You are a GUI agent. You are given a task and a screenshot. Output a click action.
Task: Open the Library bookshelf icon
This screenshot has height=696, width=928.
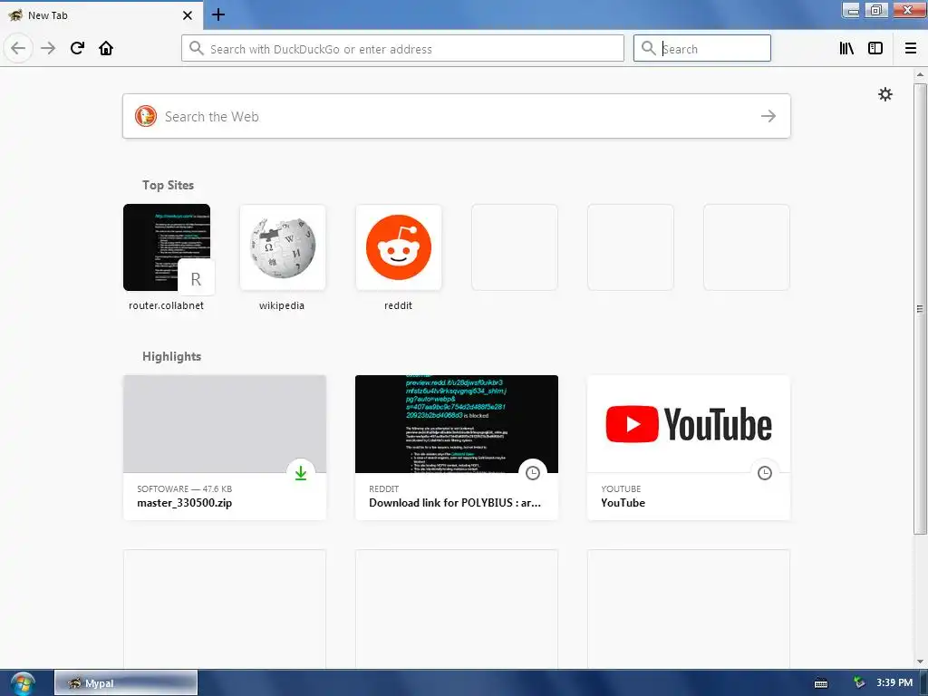click(x=846, y=48)
